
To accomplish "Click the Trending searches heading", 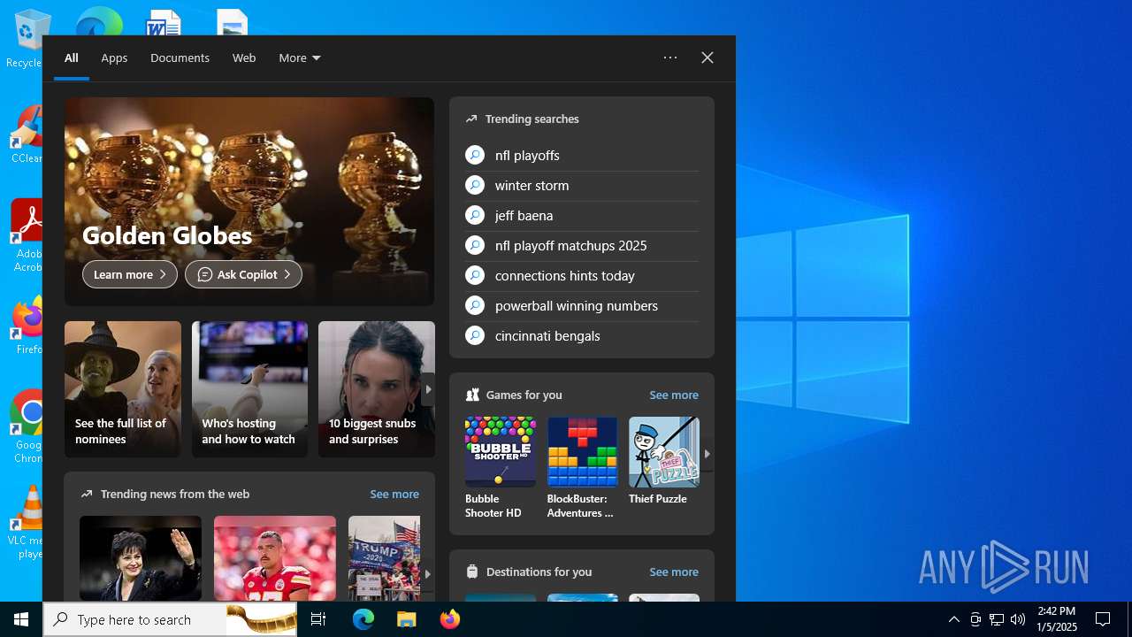I will tap(532, 119).
